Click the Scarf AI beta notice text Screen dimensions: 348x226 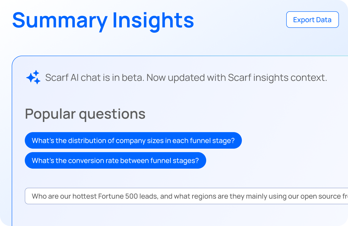[186, 77]
